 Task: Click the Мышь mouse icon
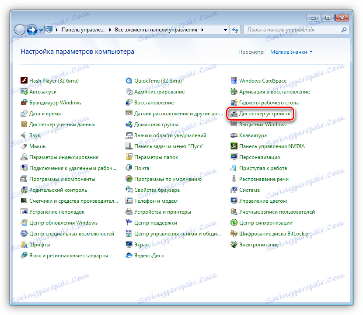(x=24, y=146)
